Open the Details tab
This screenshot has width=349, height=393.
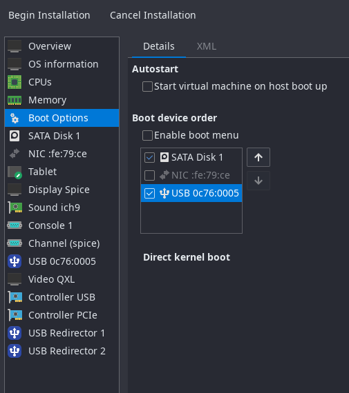tap(159, 46)
